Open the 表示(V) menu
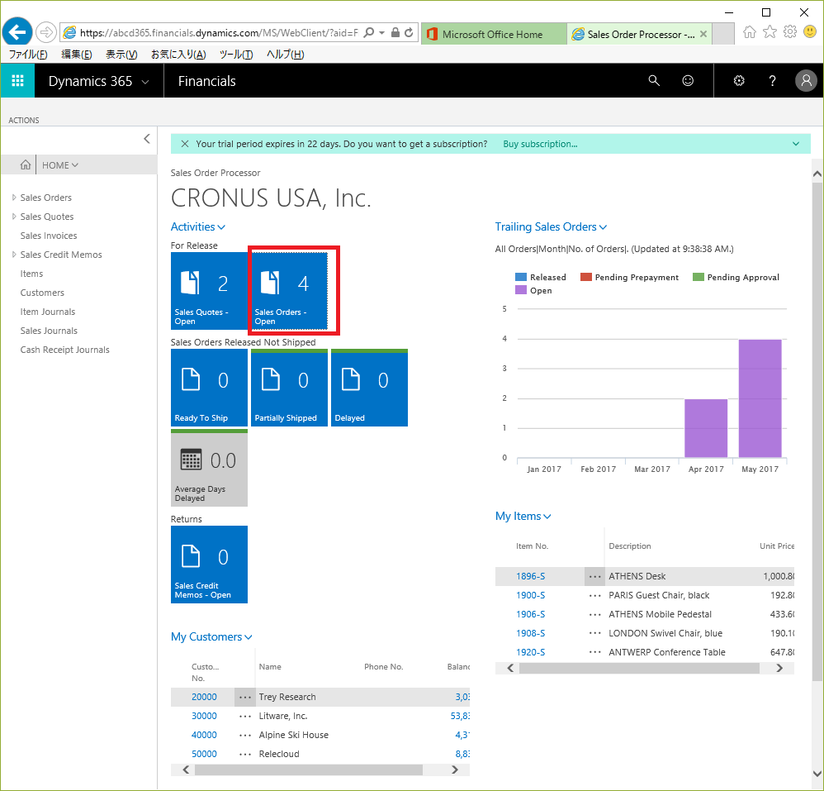This screenshot has width=824, height=791. point(121,55)
